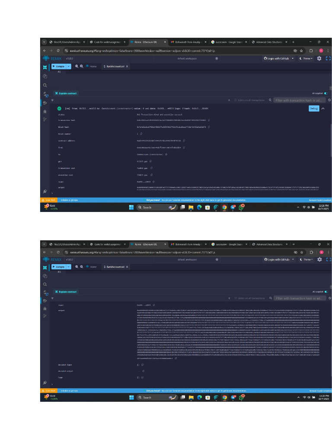Copy the execution cost gas value
This screenshot has width=332, height=442.
151,175
